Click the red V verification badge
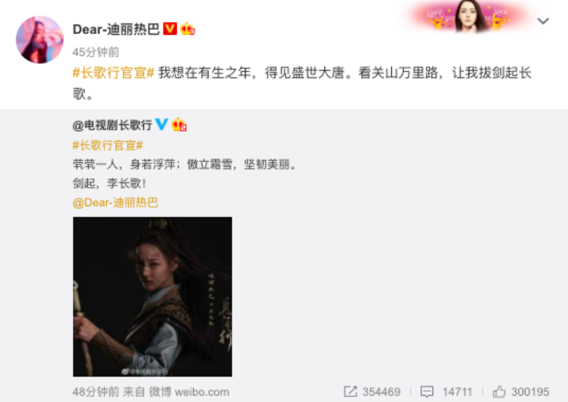The height and width of the screenshot is (402, 568). [170, 28]
